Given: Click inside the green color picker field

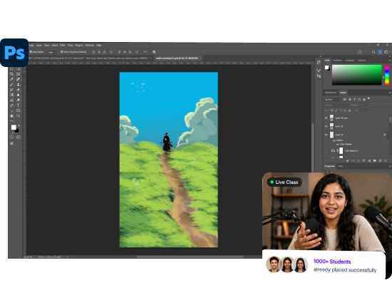Looking at the screenshot, I should point(357,75).
